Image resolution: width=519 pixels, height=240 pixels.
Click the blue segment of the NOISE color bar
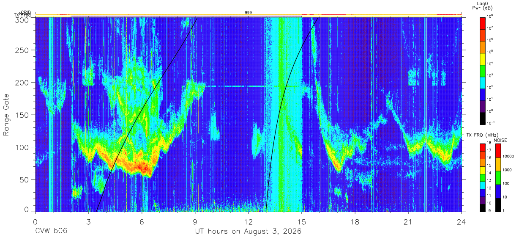(x=498, y=190)
